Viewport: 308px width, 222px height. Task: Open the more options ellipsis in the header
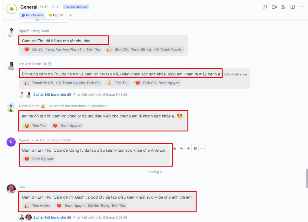(301, 7)
